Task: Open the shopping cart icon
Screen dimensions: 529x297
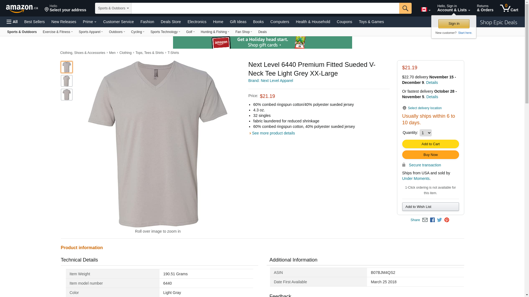Action: point(509,8)
